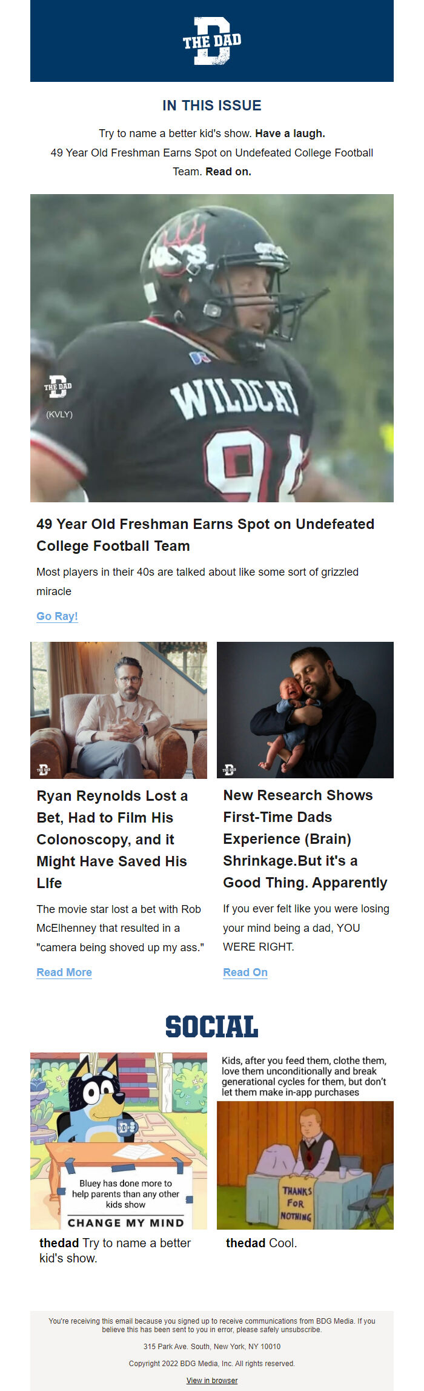Click the IN THIS ISSUE heading

tap(212, 105)
